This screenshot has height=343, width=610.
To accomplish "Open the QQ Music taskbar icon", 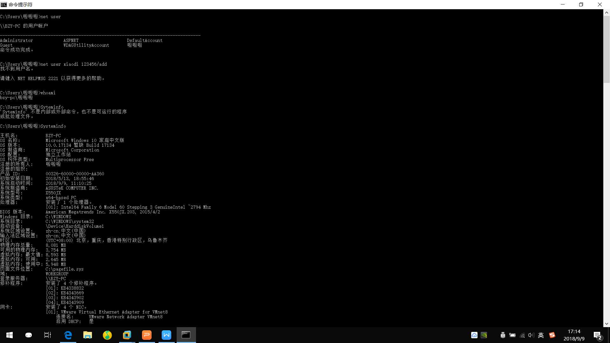I will tap(107, 335).
